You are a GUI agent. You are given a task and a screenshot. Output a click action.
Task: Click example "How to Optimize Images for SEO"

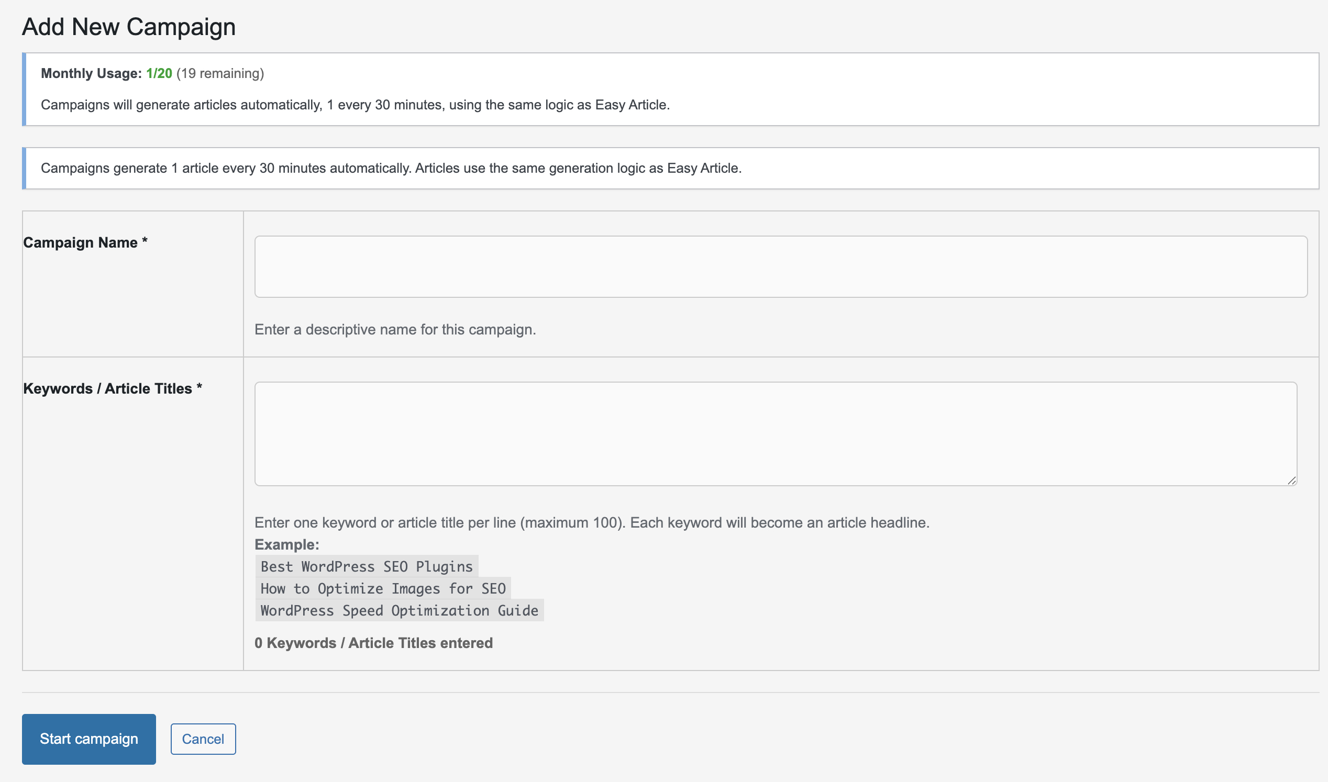point(383,589)
